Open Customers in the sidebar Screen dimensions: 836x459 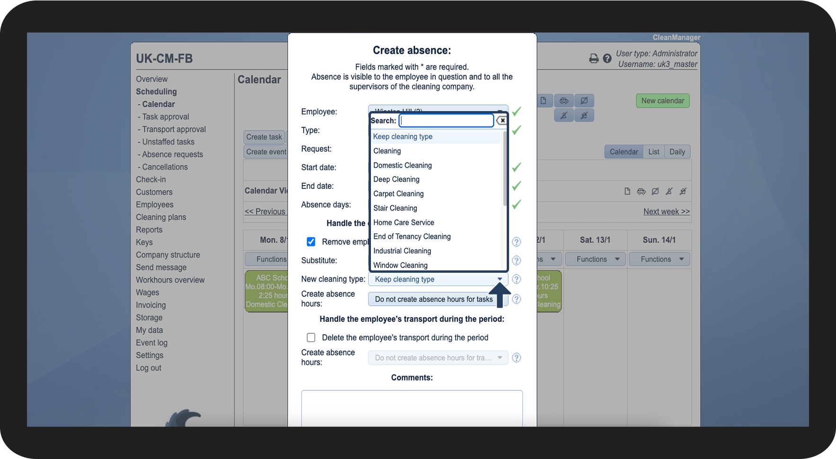[x=154, y=192]
